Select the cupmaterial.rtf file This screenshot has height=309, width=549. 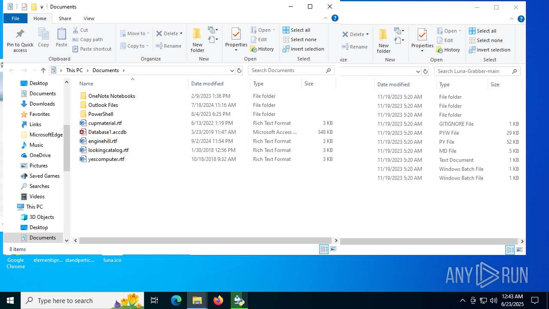click(105, 123)
